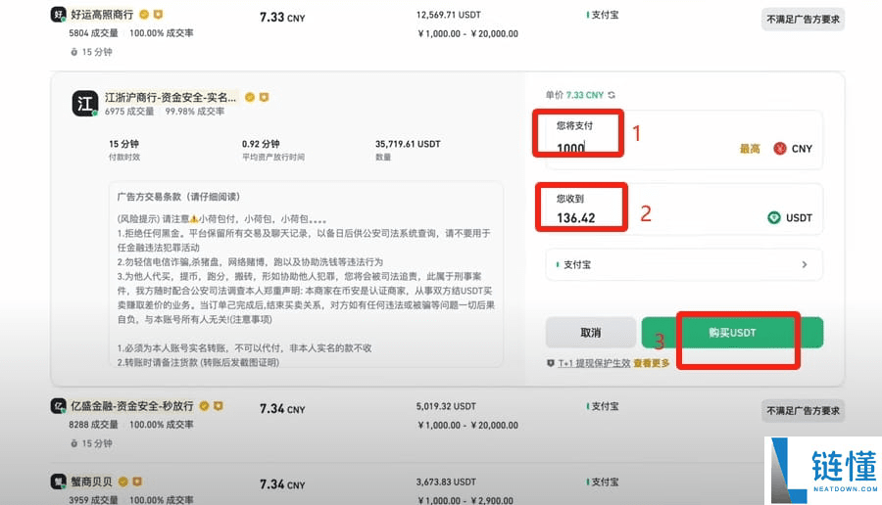Click verified badge beside 江浙沪商行 name
This screenshot has height=505, width=882.
[x=250, y=97]
